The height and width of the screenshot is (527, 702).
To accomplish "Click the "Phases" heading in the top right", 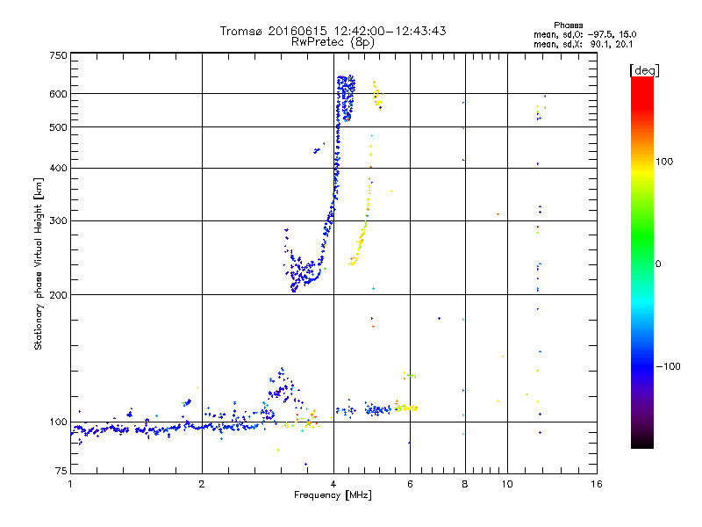I will [x=569, y=25].
